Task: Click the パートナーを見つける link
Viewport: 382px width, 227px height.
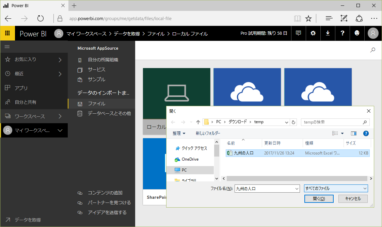Action: [109, 202]
